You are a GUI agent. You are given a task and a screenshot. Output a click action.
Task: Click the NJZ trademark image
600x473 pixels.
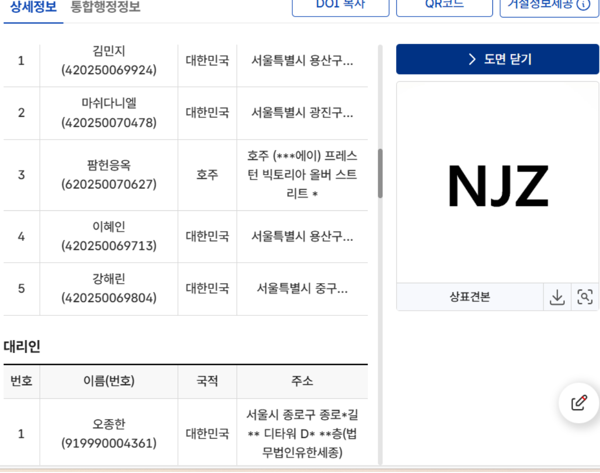tap(498, 186)
